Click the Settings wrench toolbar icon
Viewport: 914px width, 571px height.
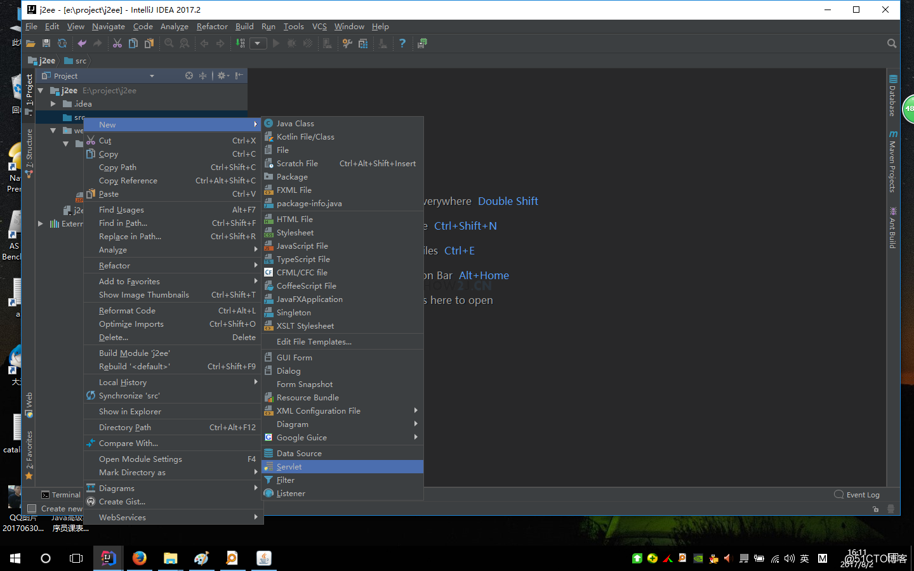(347, 43)
